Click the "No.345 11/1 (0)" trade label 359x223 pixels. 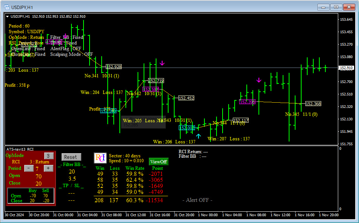[x=301, y=114]
